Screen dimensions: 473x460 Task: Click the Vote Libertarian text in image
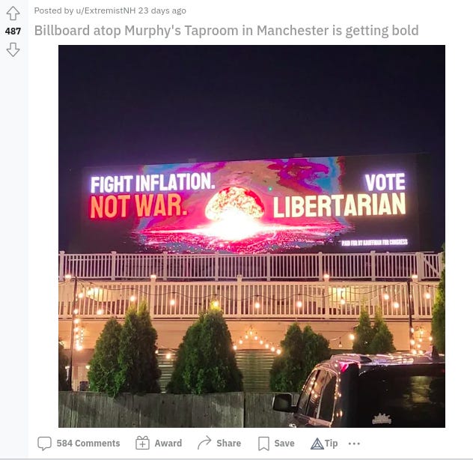339,196
